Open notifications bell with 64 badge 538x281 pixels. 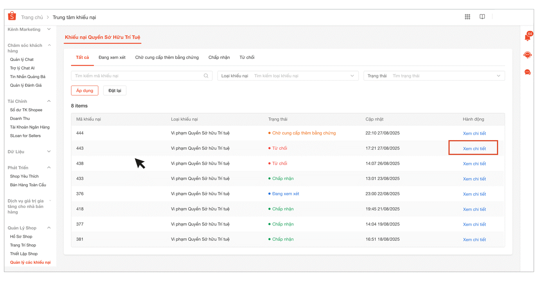tap(527, 37)
